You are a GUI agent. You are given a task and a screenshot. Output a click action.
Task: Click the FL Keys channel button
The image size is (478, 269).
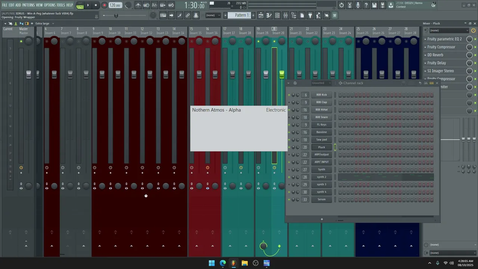(x=322, y=125)
